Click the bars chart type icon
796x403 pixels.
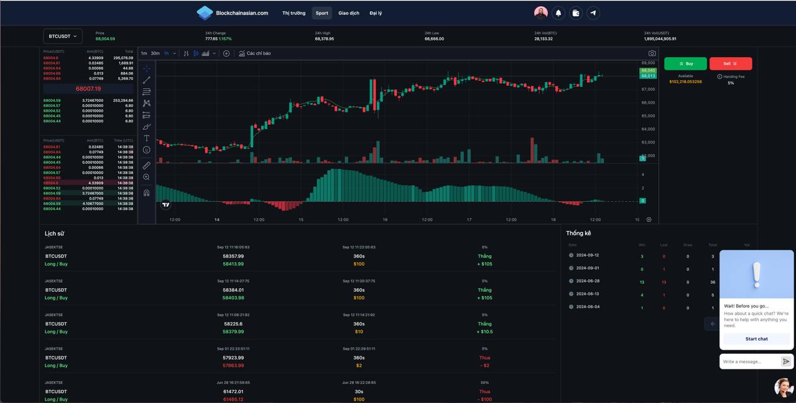pos(186,53)
